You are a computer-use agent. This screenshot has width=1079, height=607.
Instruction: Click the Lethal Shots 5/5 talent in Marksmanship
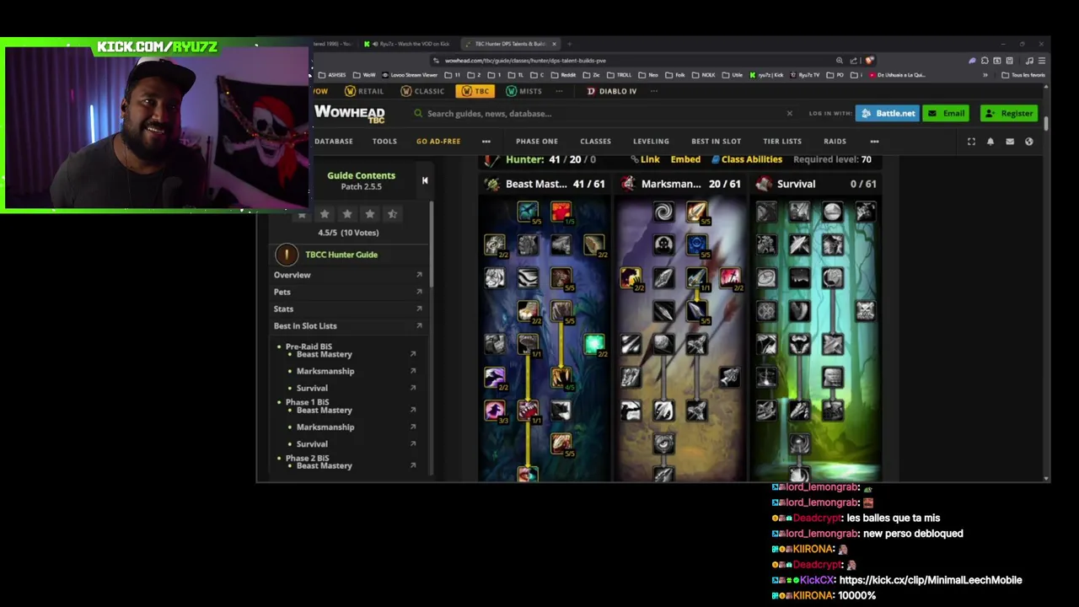(696, 212)
